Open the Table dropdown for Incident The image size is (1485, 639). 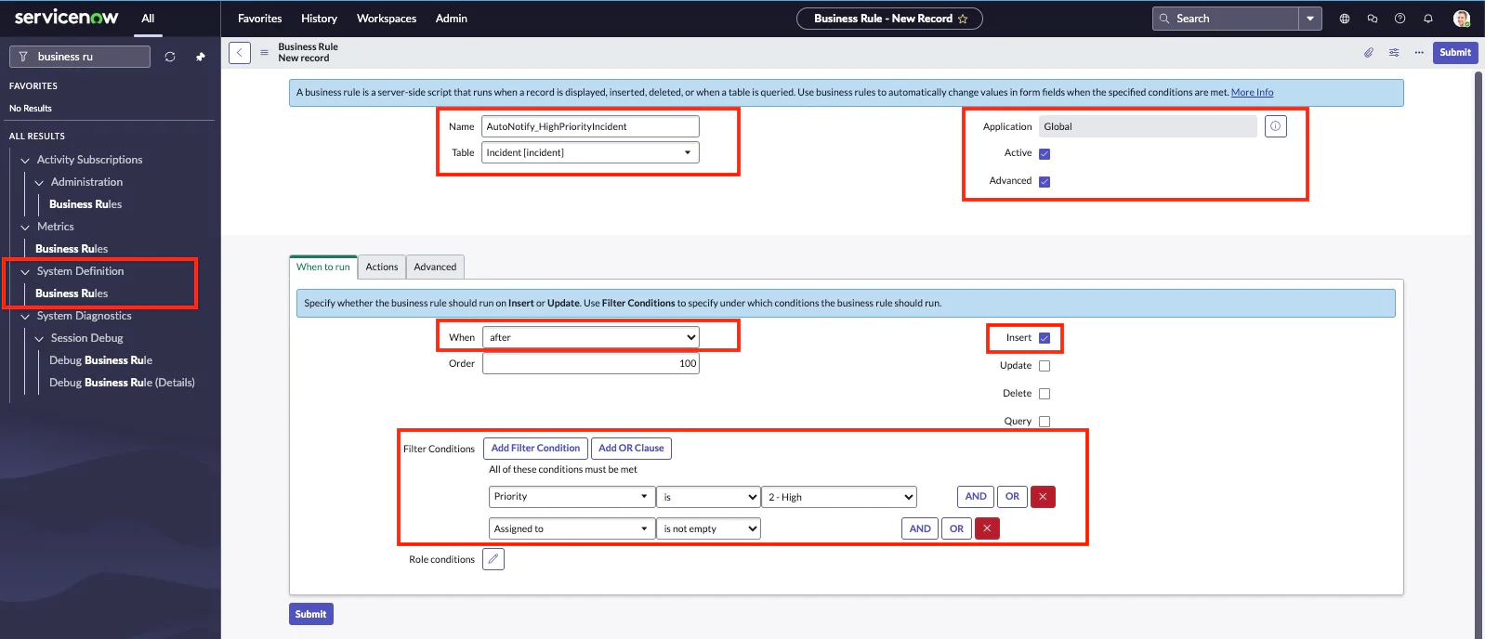click(590, 152)
